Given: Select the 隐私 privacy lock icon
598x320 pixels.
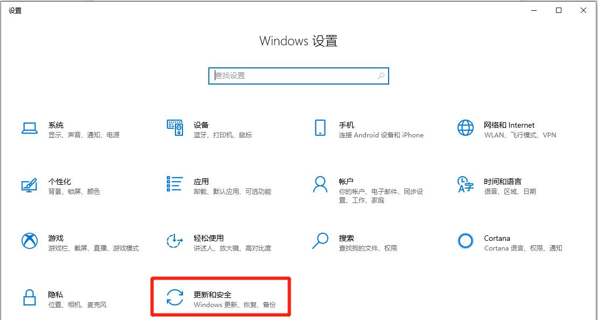Looking at the screenshot, I should point(29,297).
